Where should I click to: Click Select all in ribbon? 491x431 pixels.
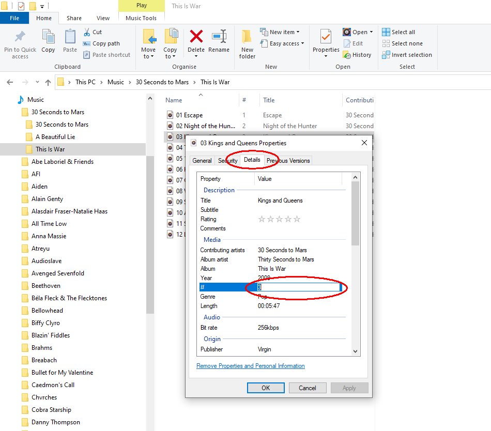(398, 32)
